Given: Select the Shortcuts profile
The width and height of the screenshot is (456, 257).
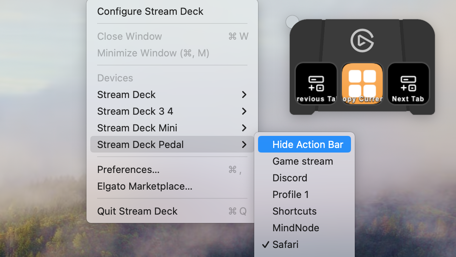Looking at the screenshot, I should click(x=305, y=211).
